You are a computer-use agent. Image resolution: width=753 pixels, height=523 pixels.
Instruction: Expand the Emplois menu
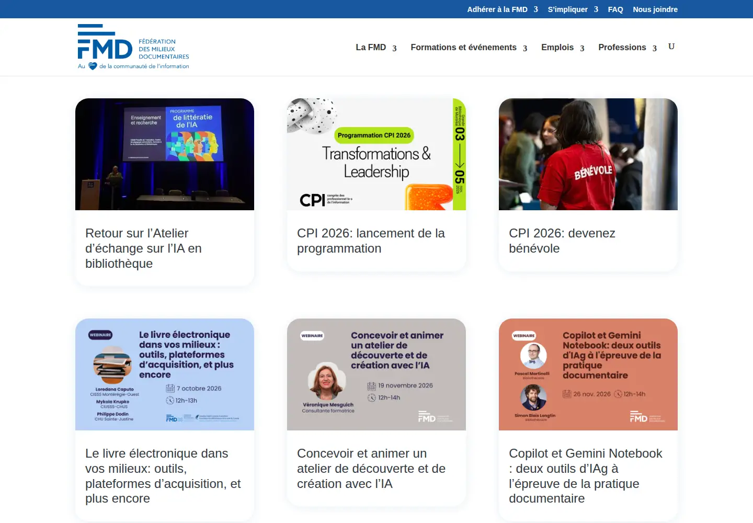tap(563, 48)
